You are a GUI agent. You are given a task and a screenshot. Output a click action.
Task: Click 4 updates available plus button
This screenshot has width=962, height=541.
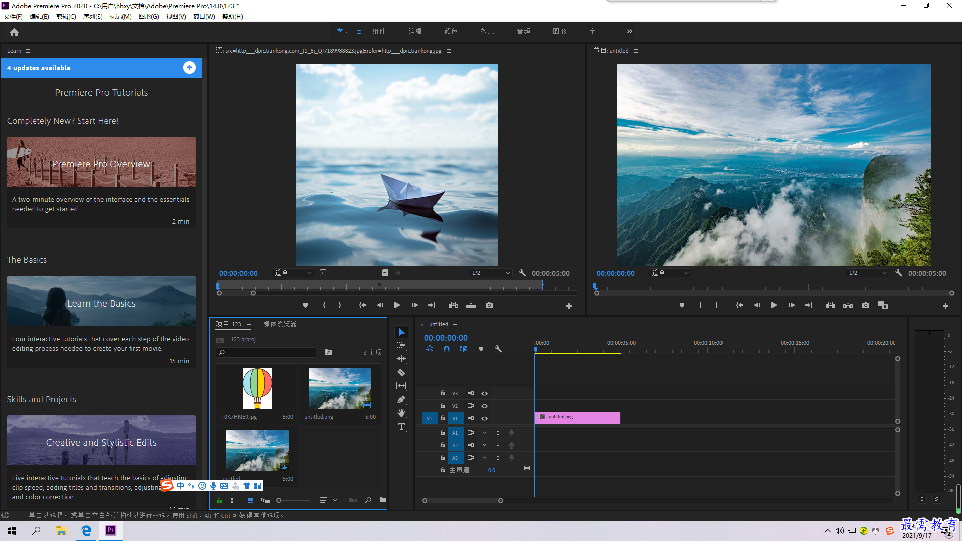pos(189,68)
